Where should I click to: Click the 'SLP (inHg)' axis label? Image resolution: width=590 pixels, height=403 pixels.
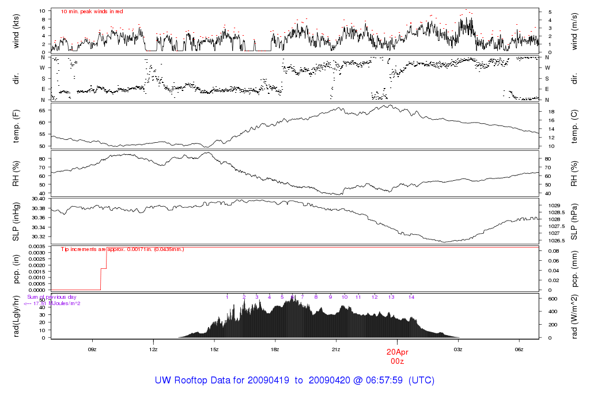[16, 222]
